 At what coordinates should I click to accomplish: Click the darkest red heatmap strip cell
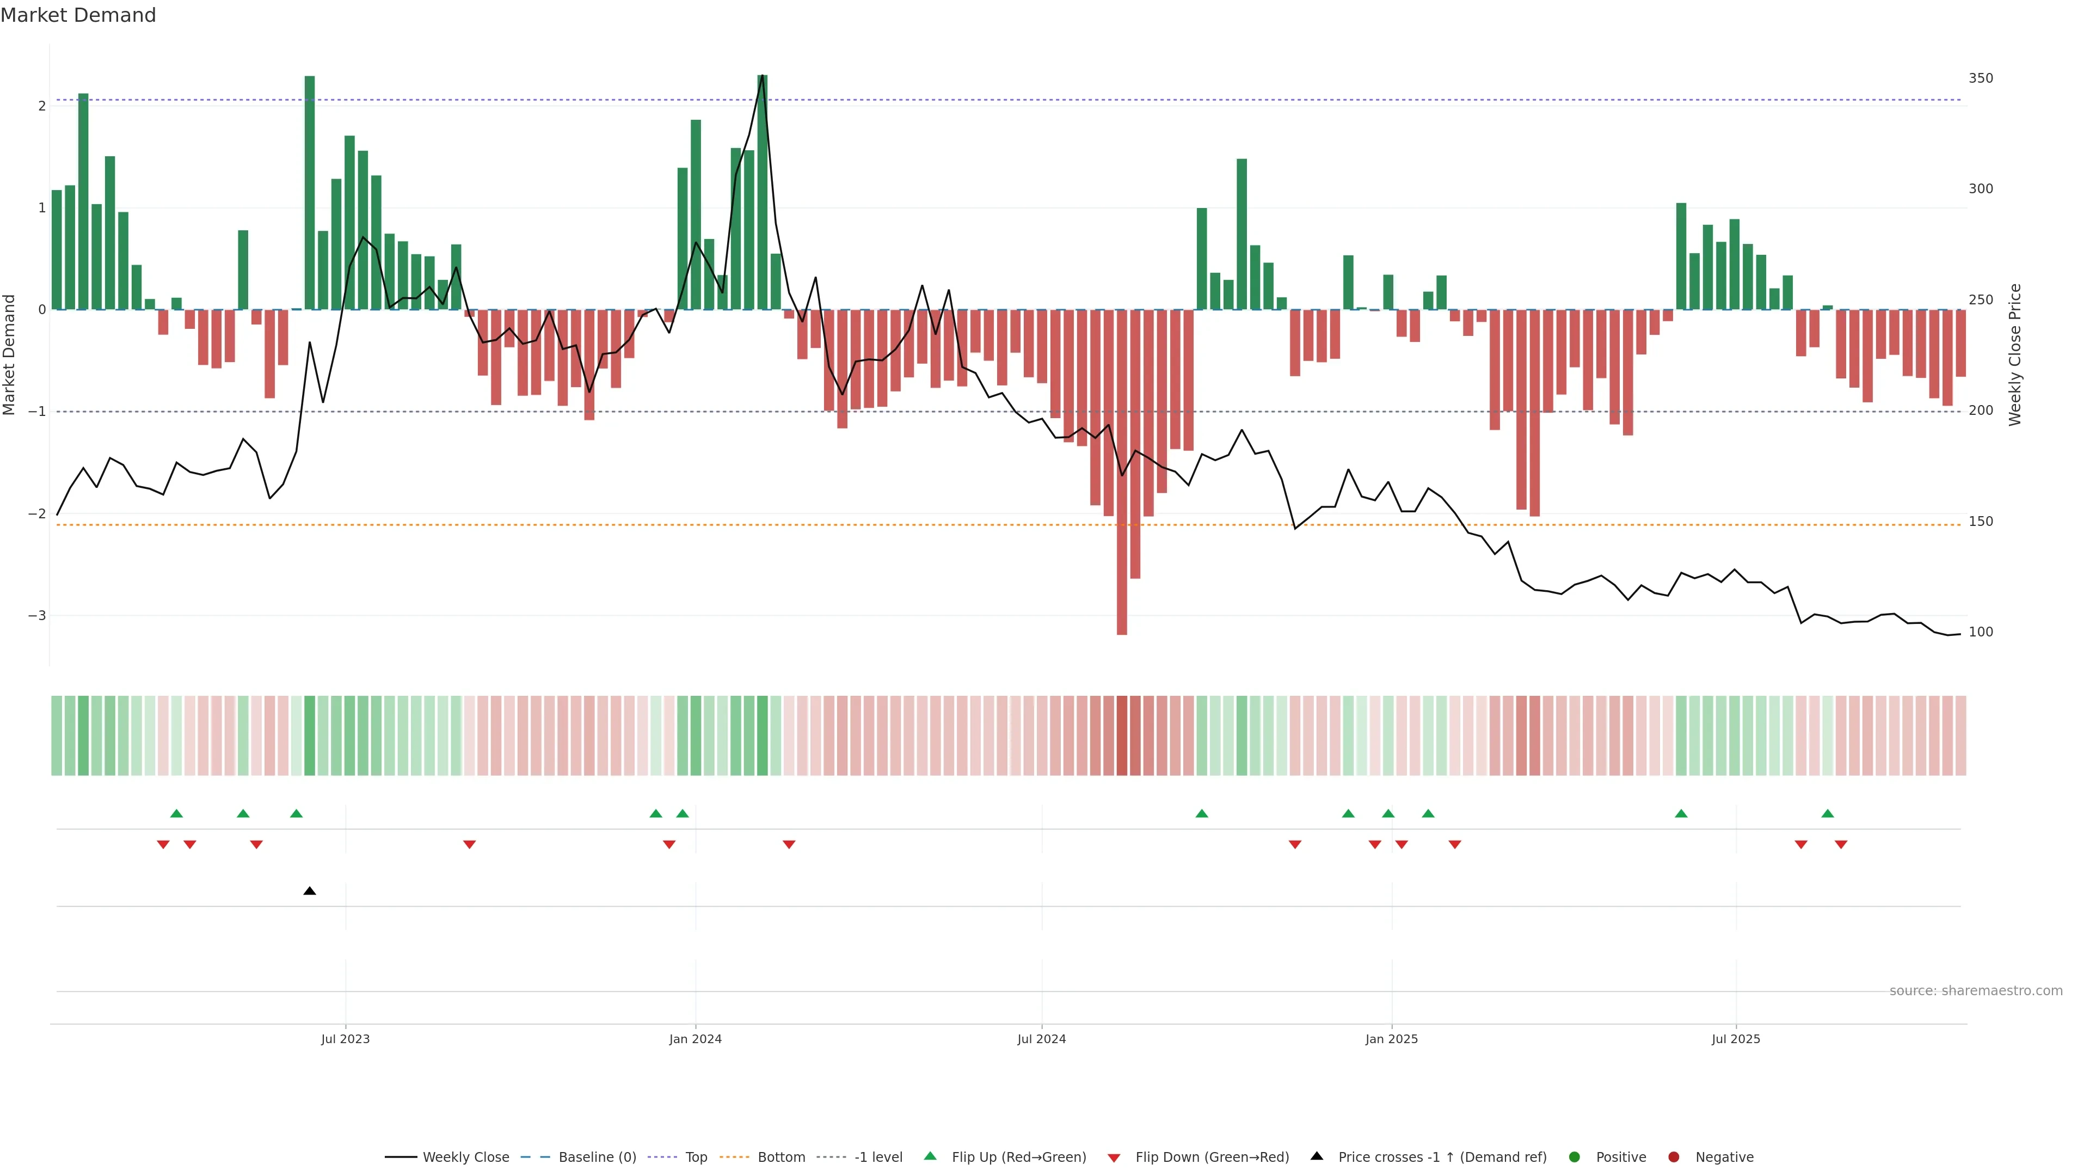pos(1121,736)
